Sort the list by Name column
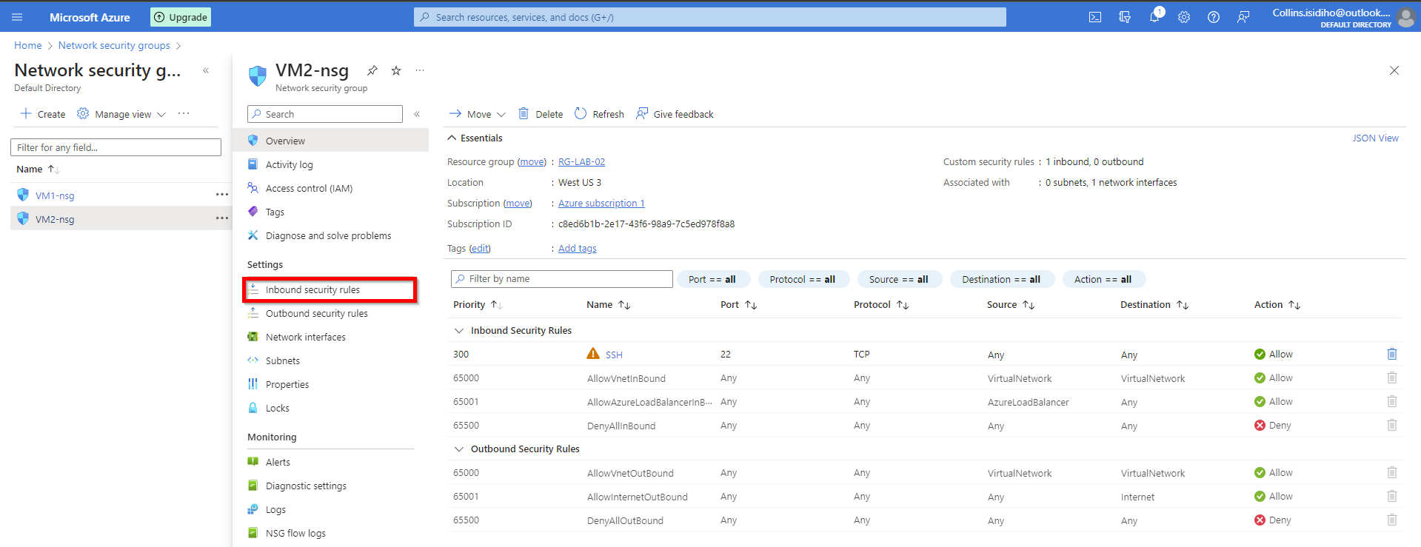The height and width of the screenshot is (547, 1421). click(x=38, y=169)
